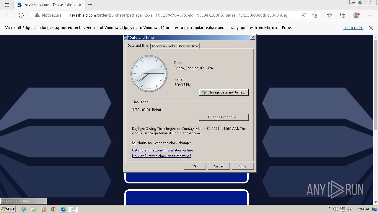Open Internet Explorer from the taskbar
The height and width of the screenshot is (213, 378).
23,209
